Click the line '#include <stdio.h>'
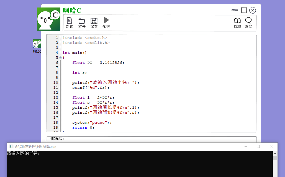This screenshot has width=285, height=177. [85, 38]
